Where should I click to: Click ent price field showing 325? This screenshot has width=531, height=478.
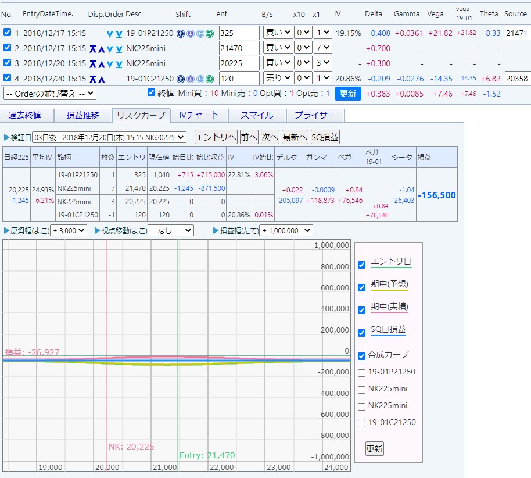click(x=239, y=33)
